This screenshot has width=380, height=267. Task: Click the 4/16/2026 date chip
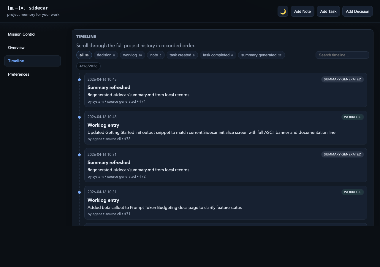pyautogui.click(x=88, y=66)
